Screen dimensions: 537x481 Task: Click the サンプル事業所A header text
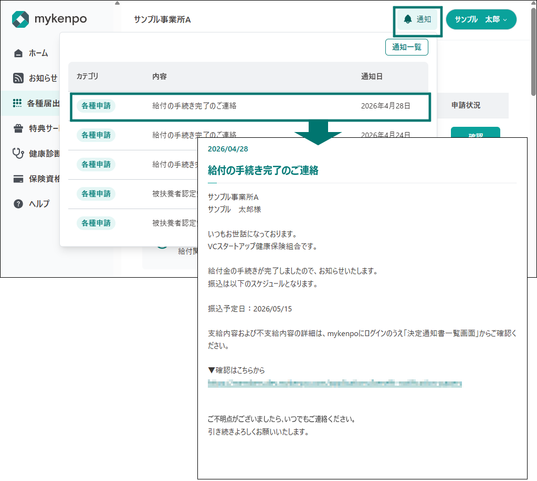point(162,20)
